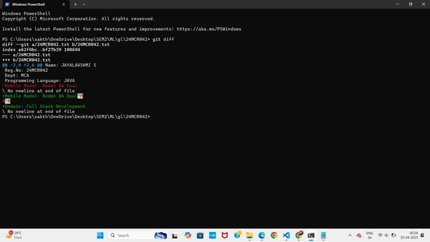Open Microsoft Store from the taskbar

click(200, 236)
